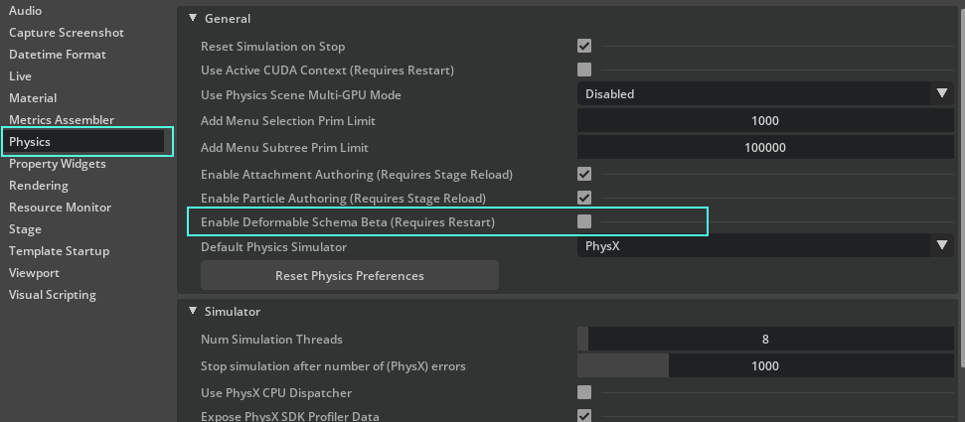Open Visual Scripting preferences
Image resolution: width=965 pixels, height=422 pixels.
53,295
